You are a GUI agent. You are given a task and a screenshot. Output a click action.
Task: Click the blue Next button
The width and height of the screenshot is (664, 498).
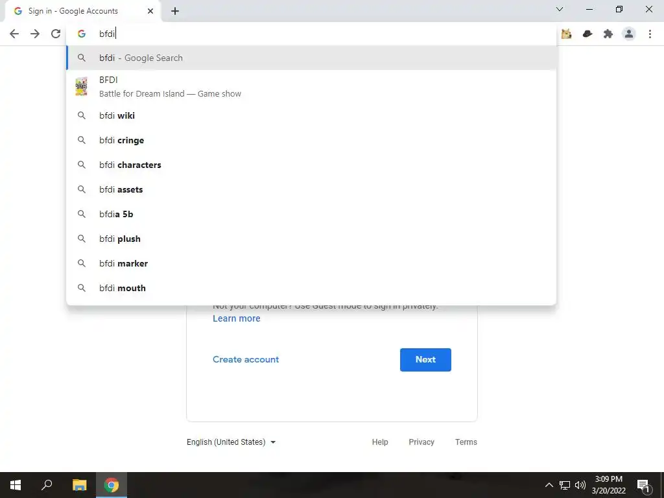click(x=425, y=359)
